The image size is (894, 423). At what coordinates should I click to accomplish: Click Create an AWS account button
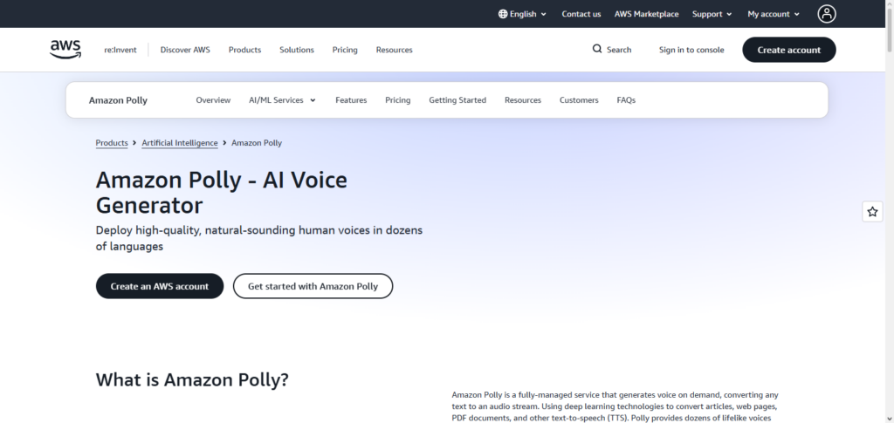[160, 286]
